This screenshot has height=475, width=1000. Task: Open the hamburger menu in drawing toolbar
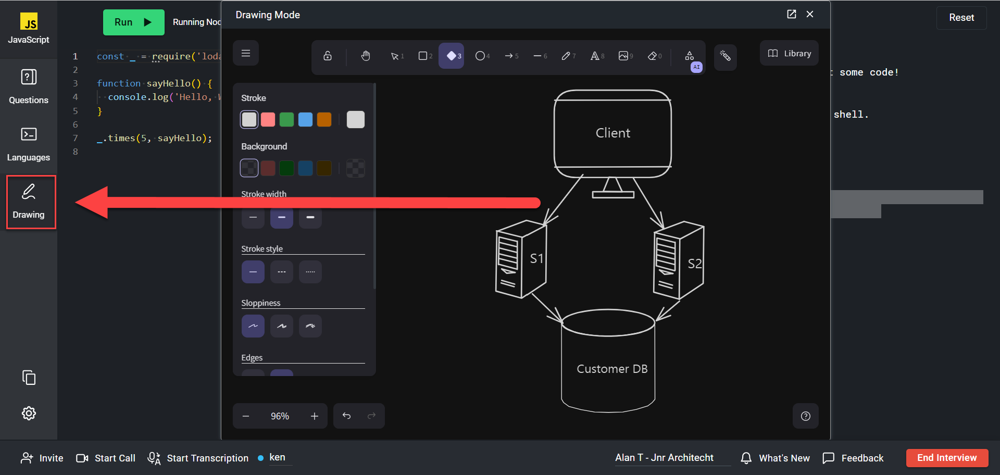point(246,53)
